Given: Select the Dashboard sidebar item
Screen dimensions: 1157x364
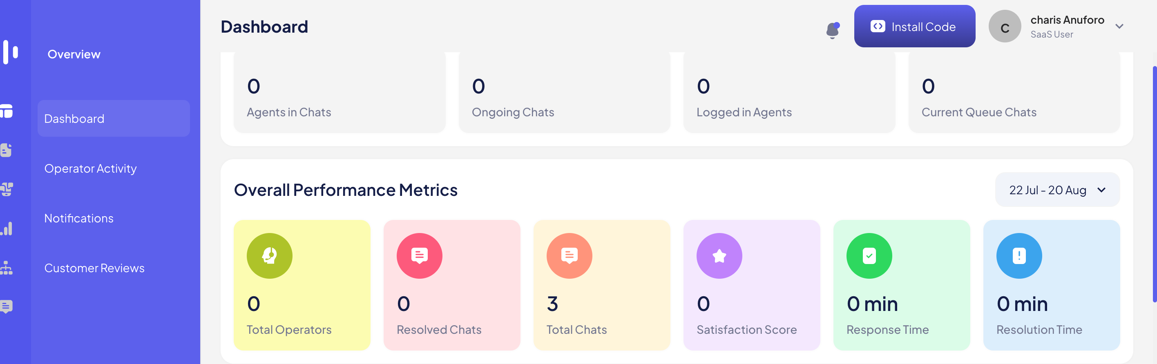Looking at the screenshot, I should point(113,118).
